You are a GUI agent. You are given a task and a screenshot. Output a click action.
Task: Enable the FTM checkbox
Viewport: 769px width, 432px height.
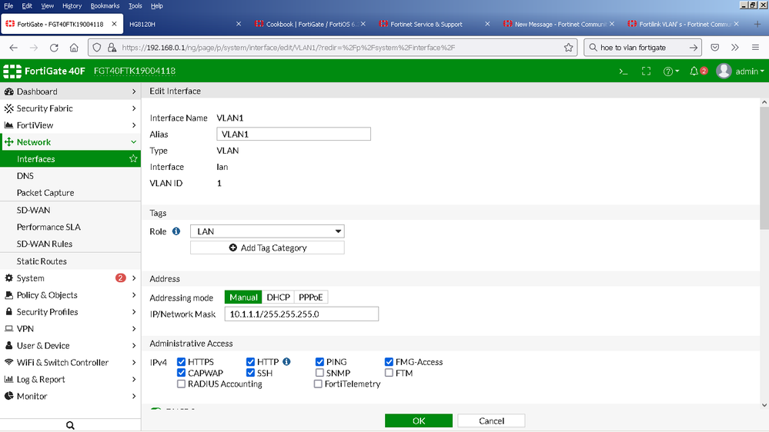[389, 373]
